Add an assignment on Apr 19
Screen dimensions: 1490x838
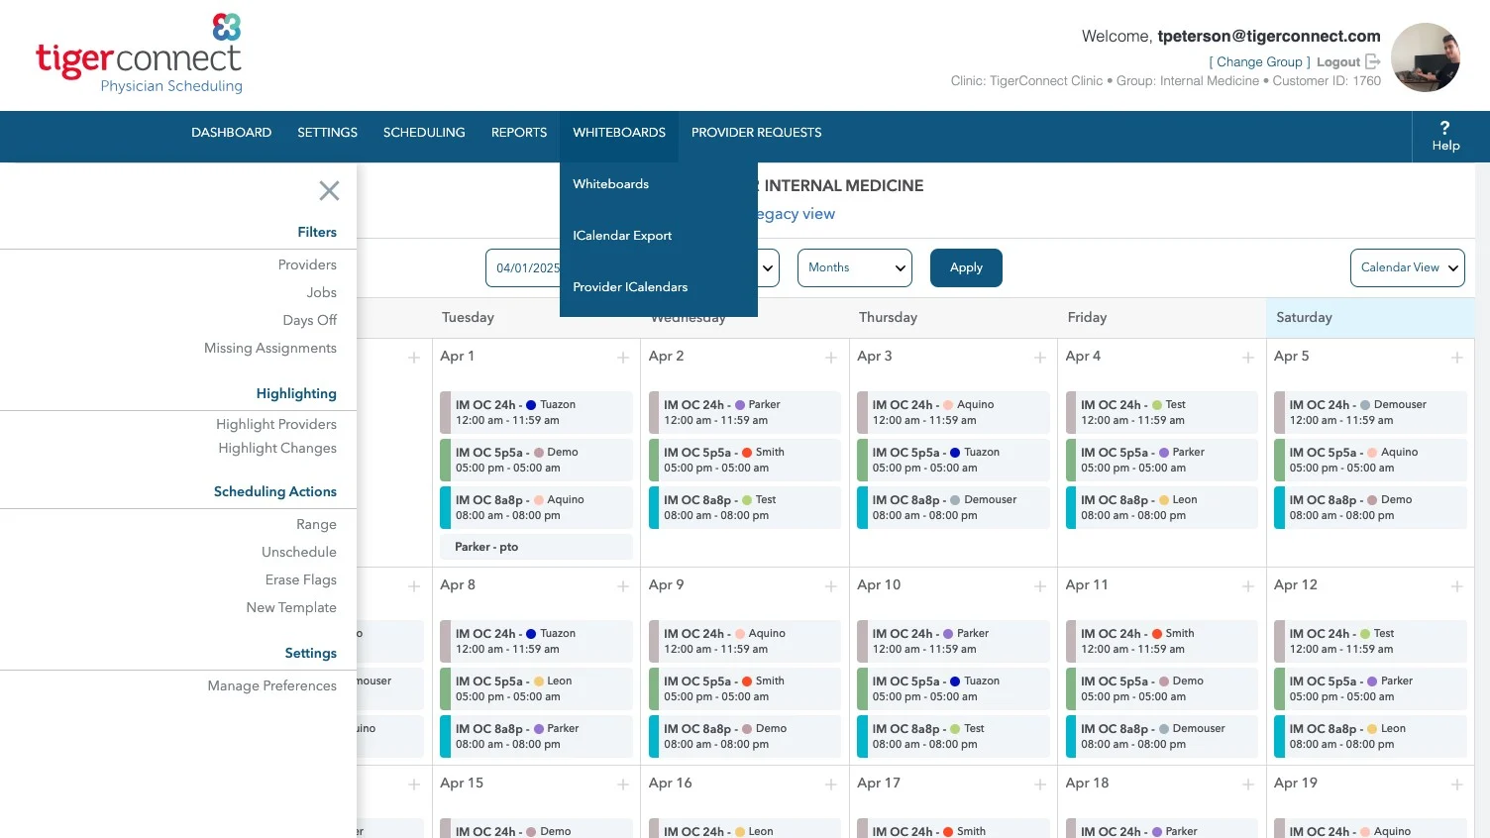pos(1457,785)
